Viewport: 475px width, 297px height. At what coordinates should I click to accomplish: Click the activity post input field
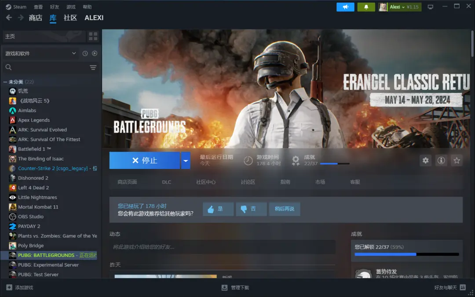tap(223, 247)
